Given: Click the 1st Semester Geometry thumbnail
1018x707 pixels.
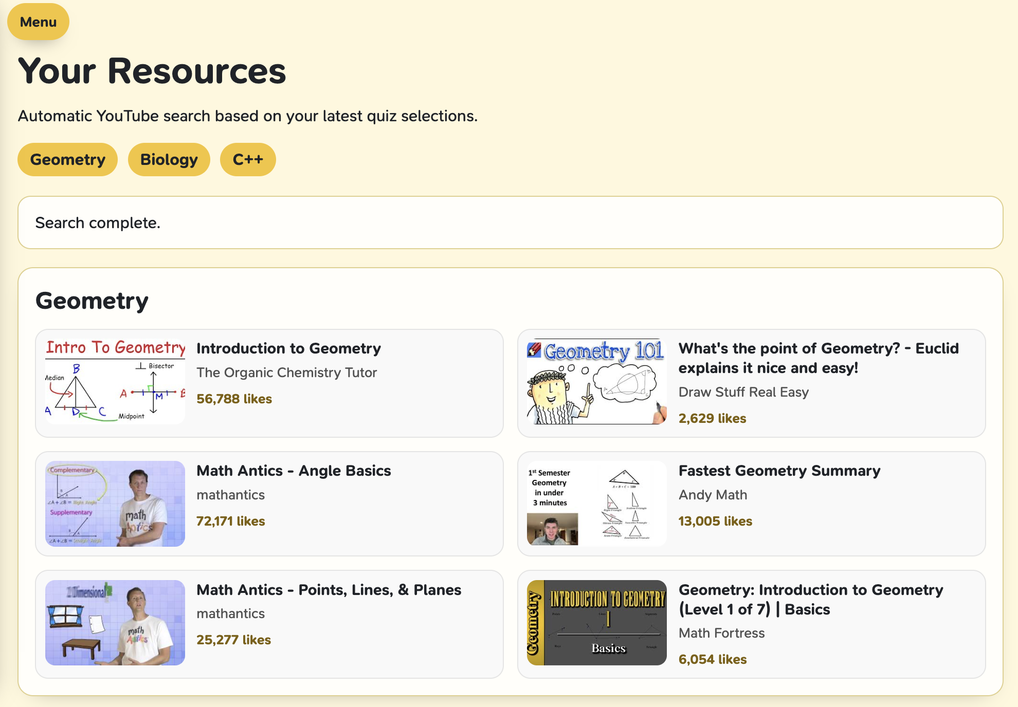Looking at the screenshot, I should click(596, 504).
